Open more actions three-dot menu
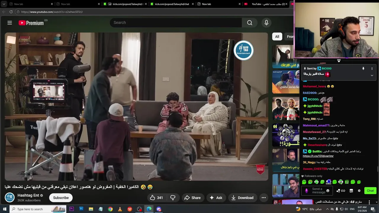The width and height of the screenshot is (379, 213). pos(264,198)
